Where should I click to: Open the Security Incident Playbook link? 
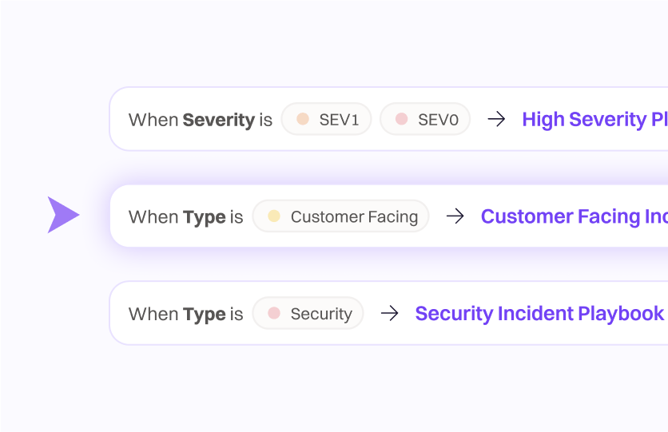pos(539,314)
